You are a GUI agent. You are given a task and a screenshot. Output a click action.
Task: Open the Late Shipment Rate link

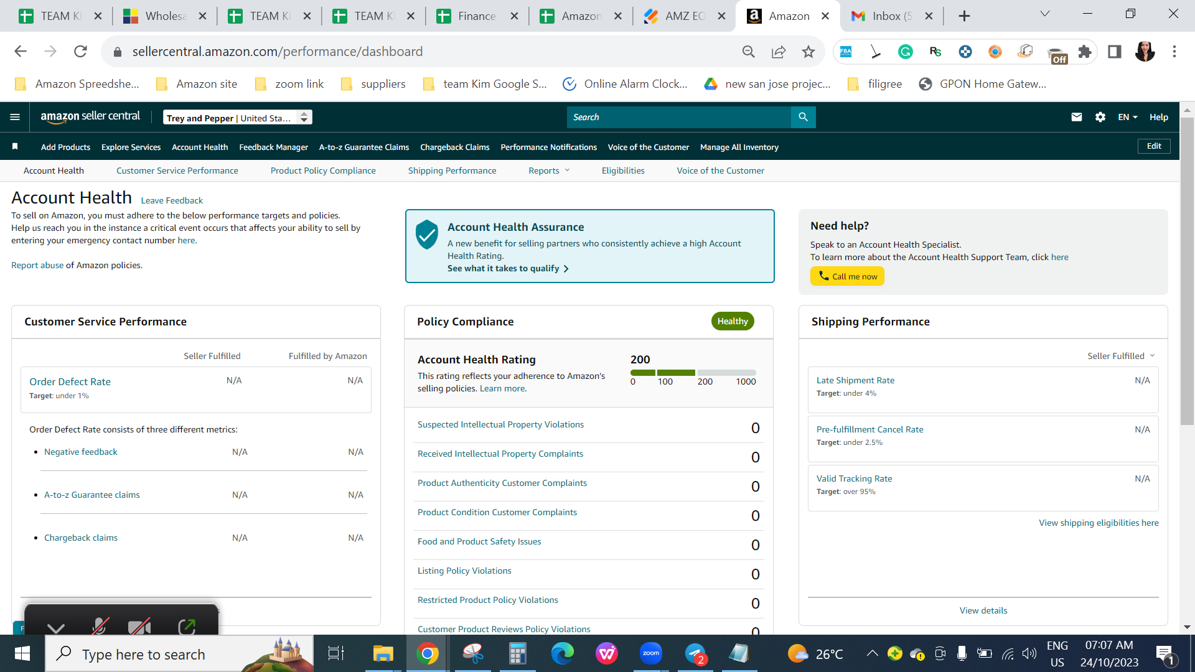coord(855,380)
